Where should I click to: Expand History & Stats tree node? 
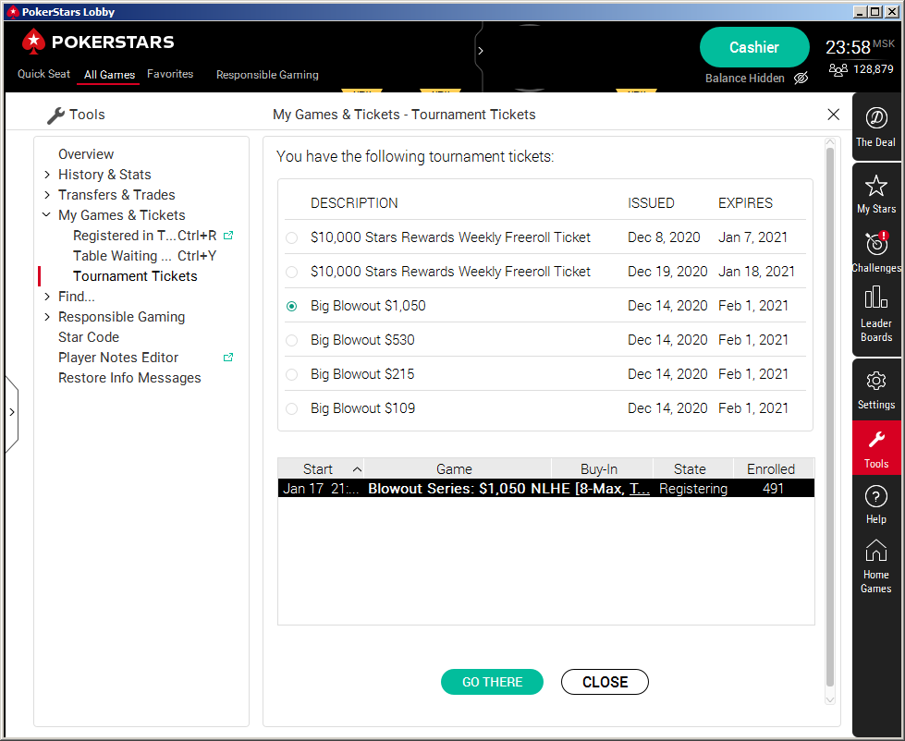point(47,174)
